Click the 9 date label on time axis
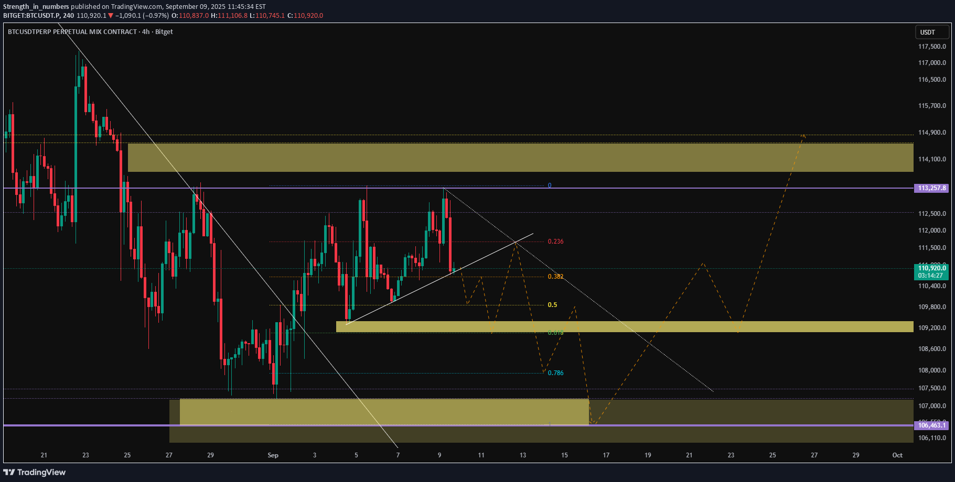Screen dimensions: 955x482 439,455
